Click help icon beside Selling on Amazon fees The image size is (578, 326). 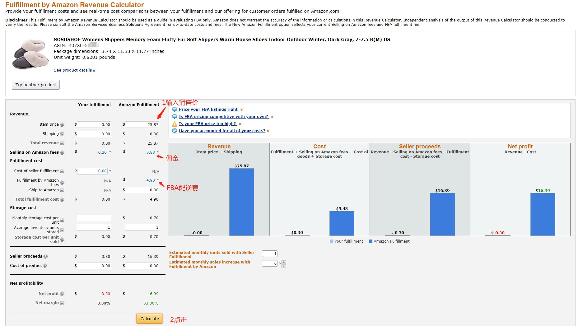[x=62, y=153]
